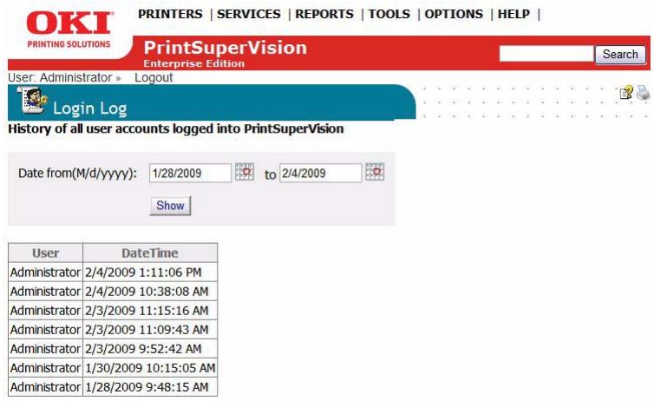The image size is (654, 401).
Task: Click the Login Log heading text
Action: [x=89, y=108]
